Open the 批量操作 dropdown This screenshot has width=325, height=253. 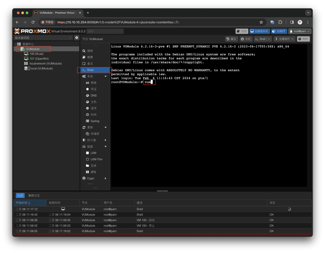pos(284,39)
